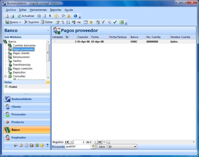Open the Nuevo button dropdown arrow

(20, 22)
